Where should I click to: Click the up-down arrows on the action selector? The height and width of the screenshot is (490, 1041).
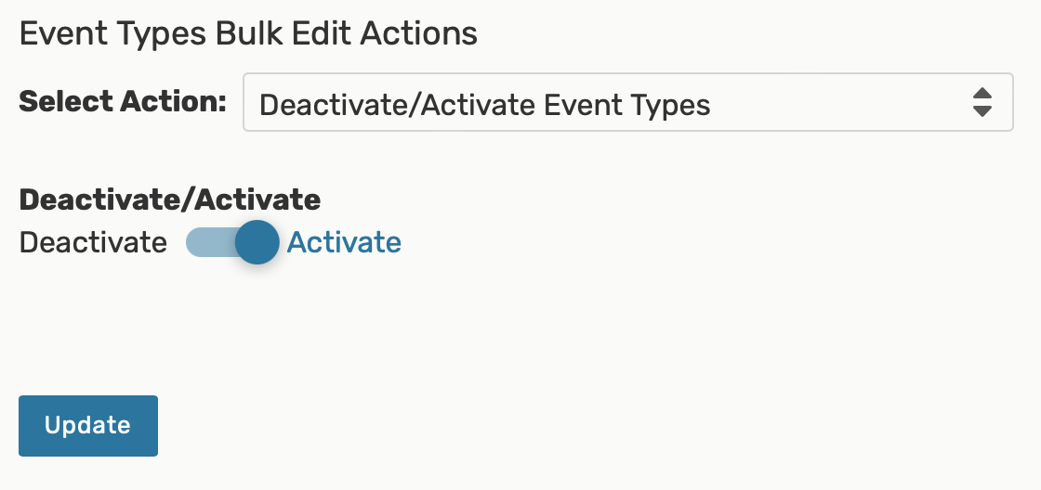982,103
